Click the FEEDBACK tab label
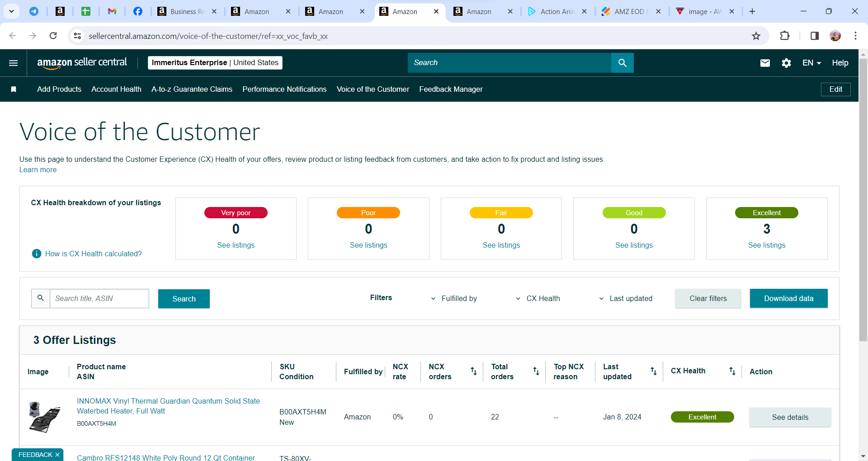The image size is (868, 461). pyautogui.click(x=35, y=455)
